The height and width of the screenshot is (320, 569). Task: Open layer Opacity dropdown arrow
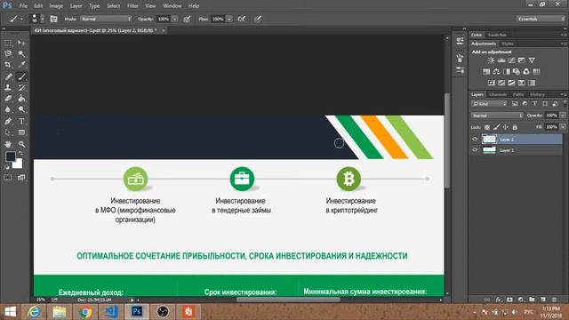point(563,116)
